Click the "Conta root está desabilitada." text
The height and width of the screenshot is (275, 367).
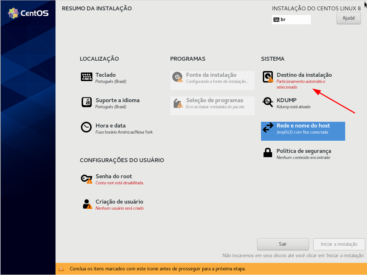point(120,183)
